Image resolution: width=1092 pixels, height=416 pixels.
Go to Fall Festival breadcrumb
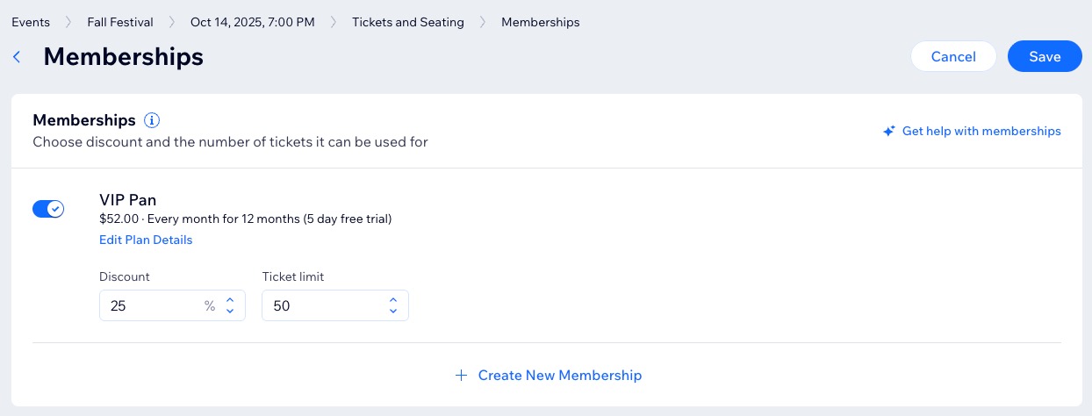120,22
